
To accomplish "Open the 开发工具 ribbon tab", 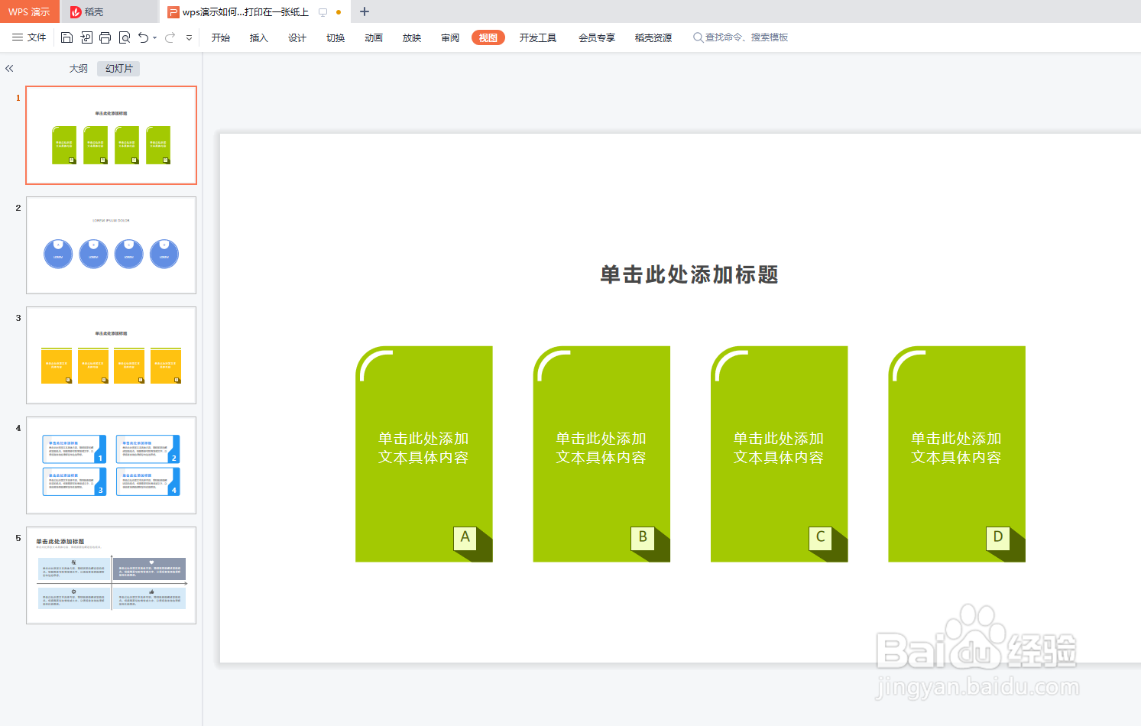I will coord(538,37).
